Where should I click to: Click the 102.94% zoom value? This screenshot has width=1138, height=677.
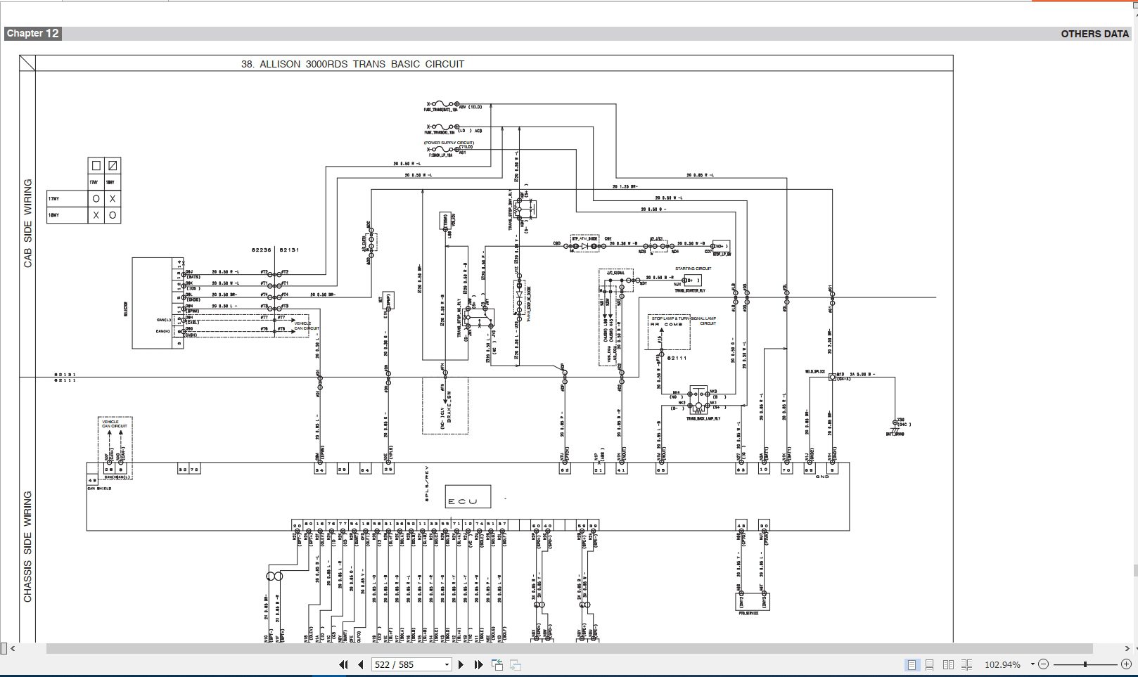click(x=1002, y=664)
